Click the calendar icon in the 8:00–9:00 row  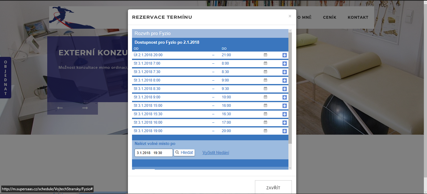point(265,80)
